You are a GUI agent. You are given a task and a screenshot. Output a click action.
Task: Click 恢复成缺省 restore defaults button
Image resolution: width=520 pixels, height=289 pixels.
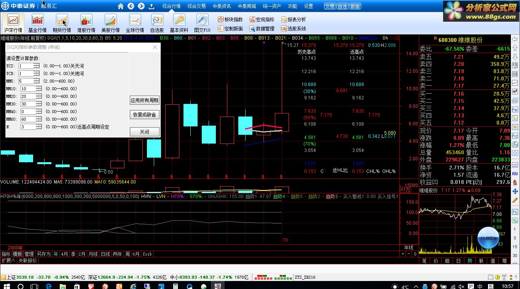(145, 115)
